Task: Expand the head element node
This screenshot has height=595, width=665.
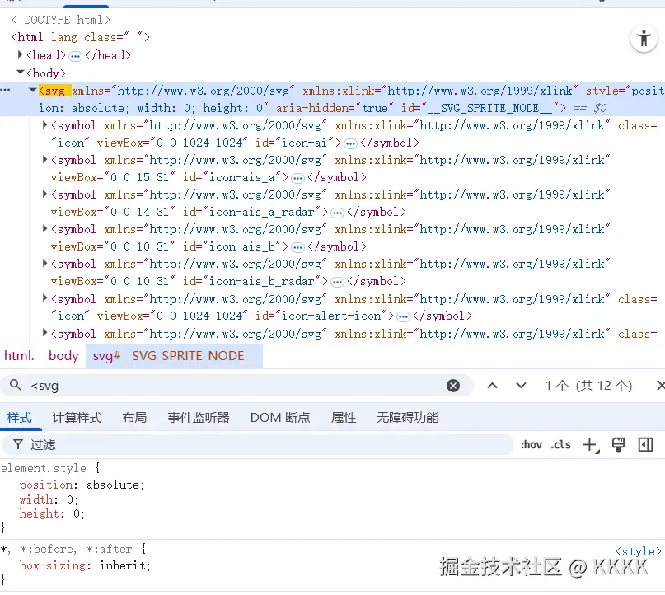Action: click(20, 54)
